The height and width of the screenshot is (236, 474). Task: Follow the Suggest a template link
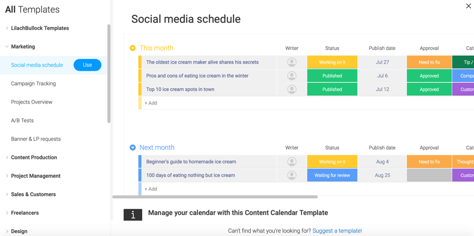337,231
